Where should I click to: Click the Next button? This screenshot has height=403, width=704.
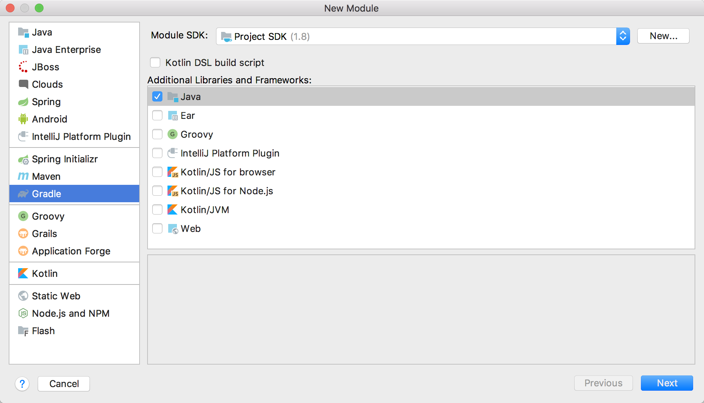coord(667,383)
